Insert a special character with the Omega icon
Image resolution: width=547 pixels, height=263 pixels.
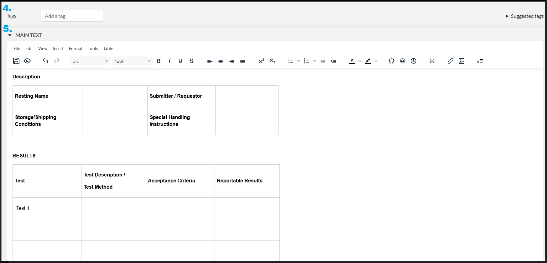coord(391,61)
